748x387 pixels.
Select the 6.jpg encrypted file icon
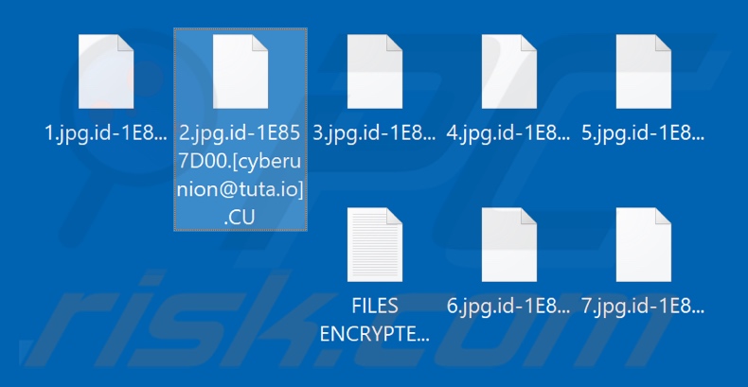(x=509, y=244)
